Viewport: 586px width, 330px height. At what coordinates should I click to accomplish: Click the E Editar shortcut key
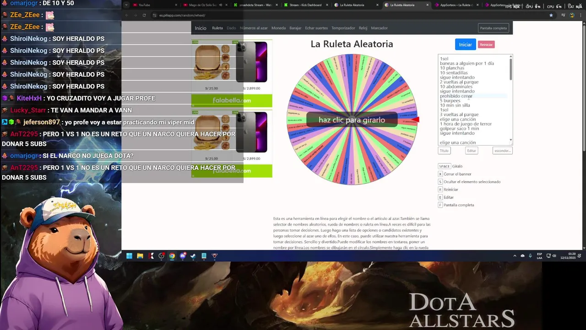[x=440, y=198]
